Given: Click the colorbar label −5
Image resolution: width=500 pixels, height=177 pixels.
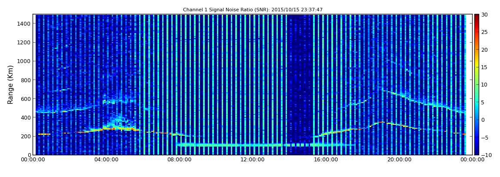Looking at the screenshot, I should 484,137.
